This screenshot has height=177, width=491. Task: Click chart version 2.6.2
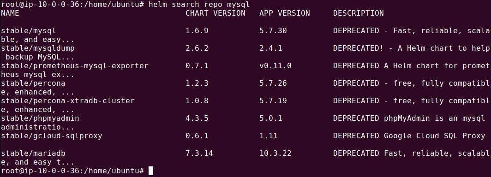tap(197, 48)
